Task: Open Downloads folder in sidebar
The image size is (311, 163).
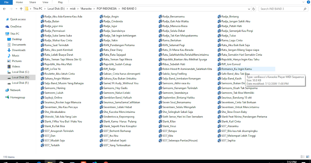Action: point(18,50)
